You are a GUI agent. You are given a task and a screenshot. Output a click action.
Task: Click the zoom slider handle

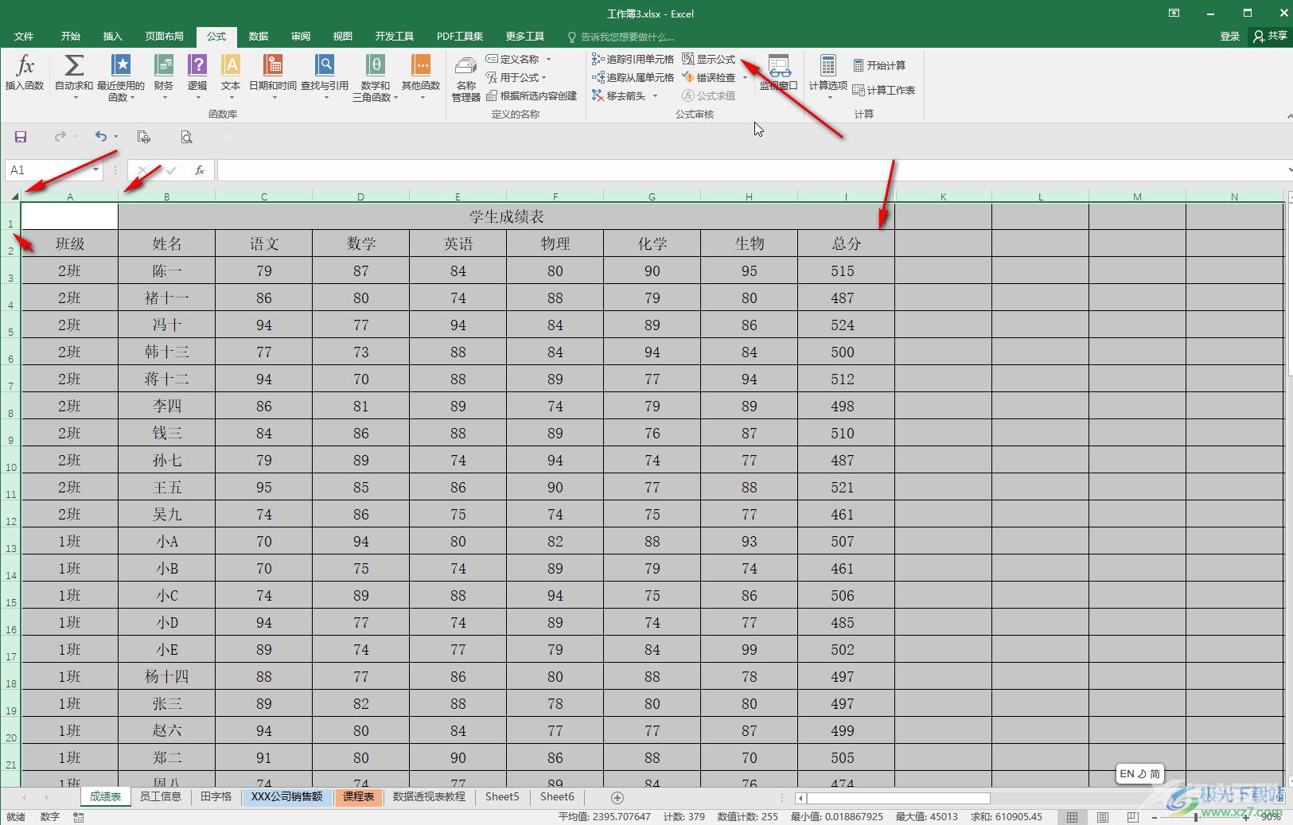[x=1196, y=817]
